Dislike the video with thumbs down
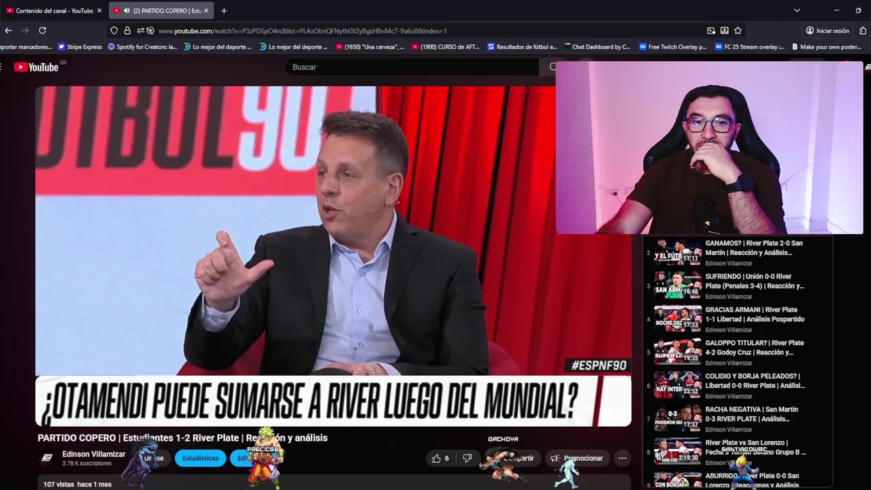Viewport: 871px width, 490px height. click(x=467, y=458)
